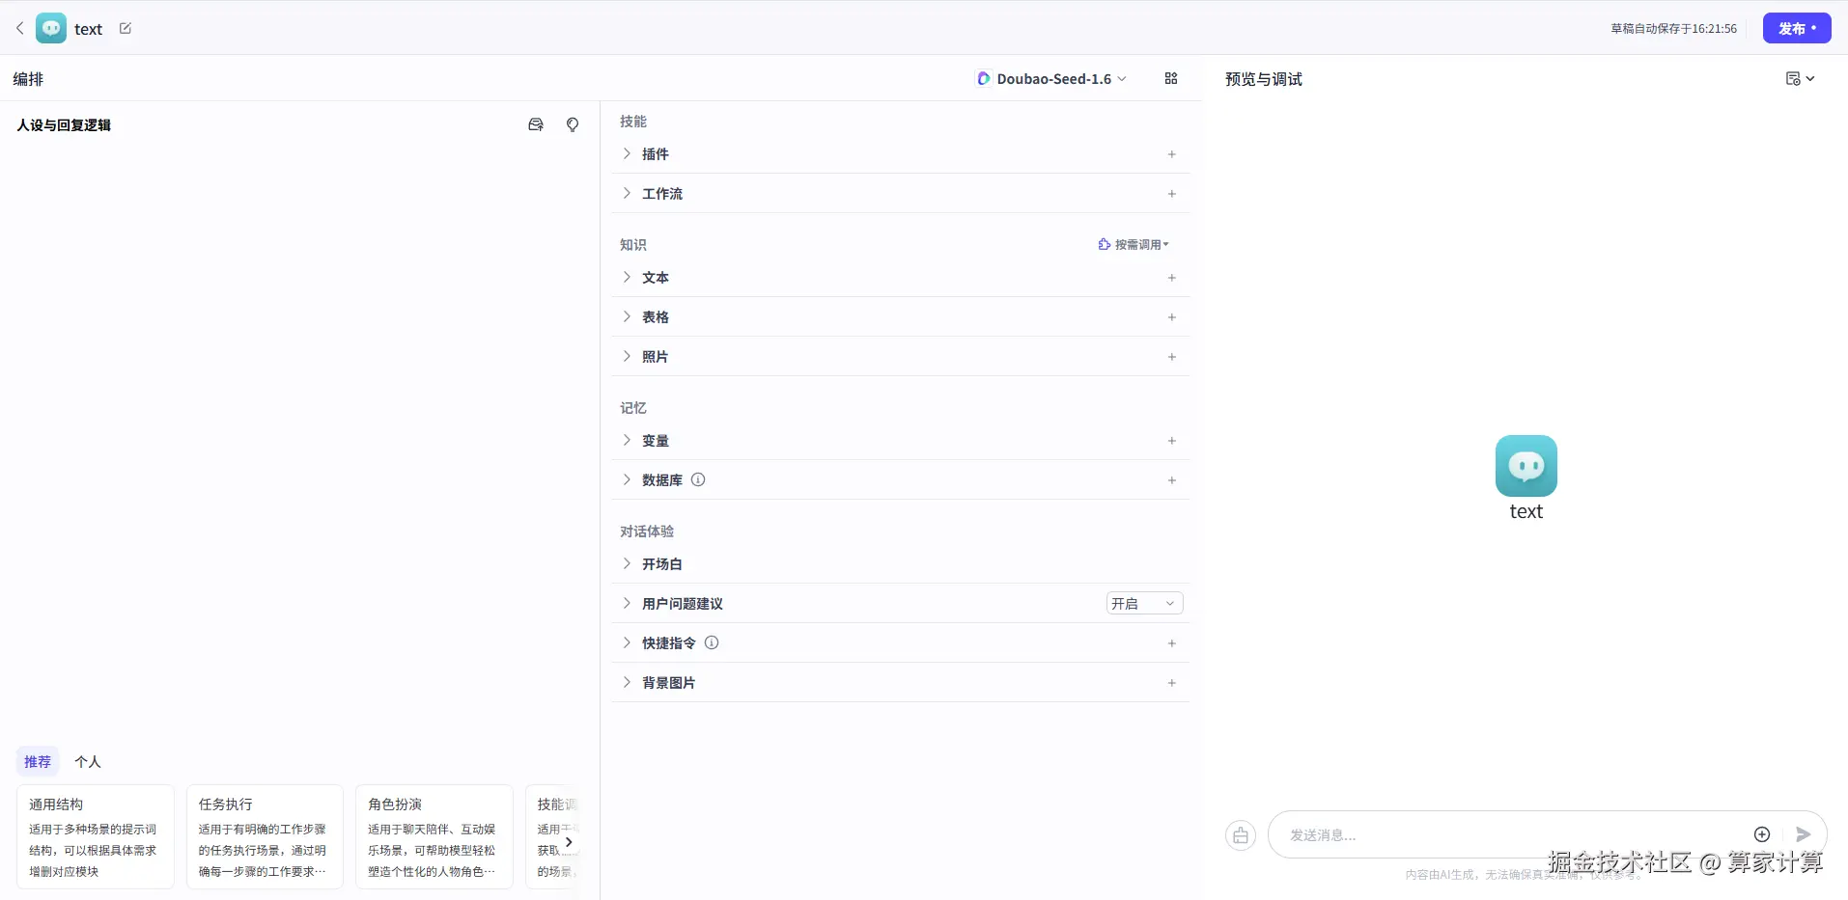Open model settings via grid icon beside Doubao-Seed-1.6
1848x900 pixels.
(1170, 78)
